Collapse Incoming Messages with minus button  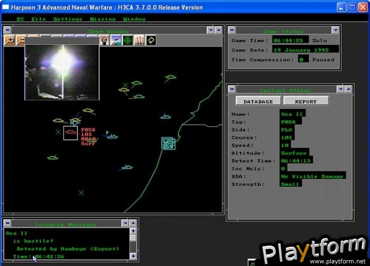click(7, 223)
